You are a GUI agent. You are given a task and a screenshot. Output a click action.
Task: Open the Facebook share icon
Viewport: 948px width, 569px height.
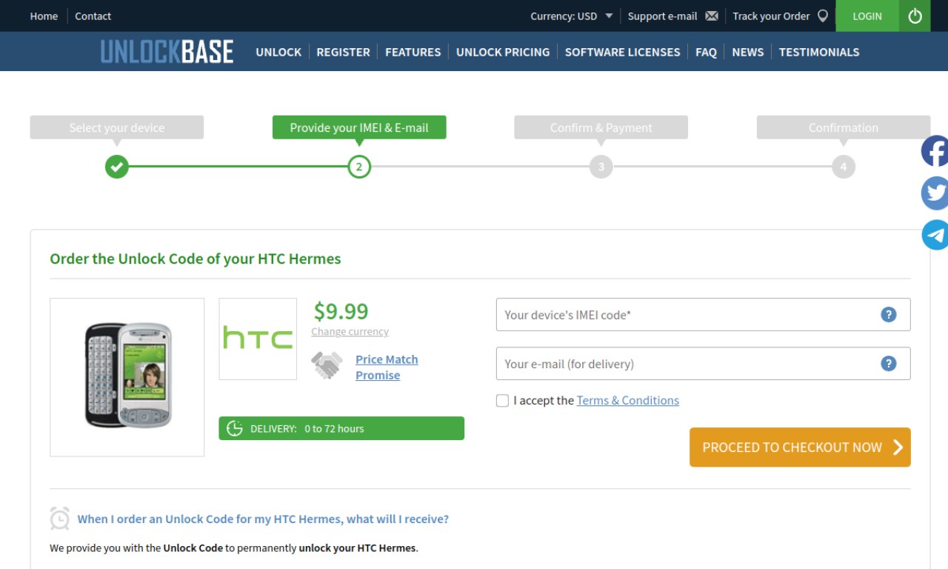pyautogui.click(x=935, y=151)
